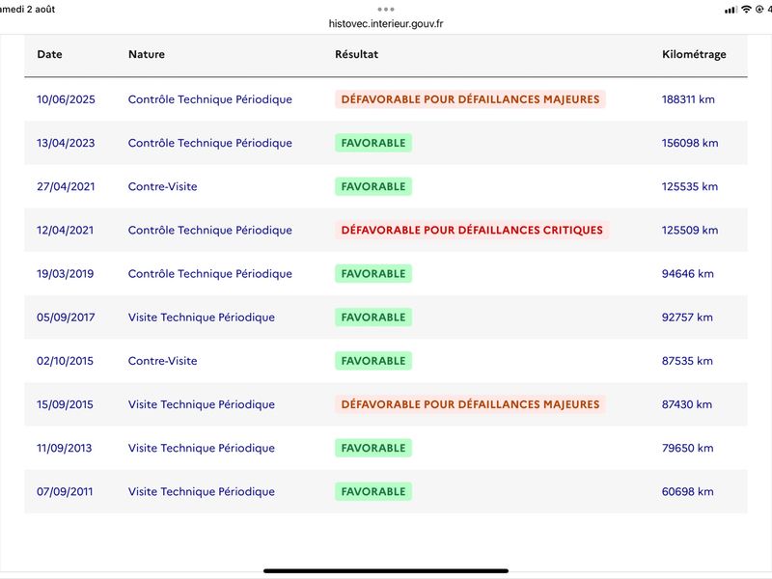772x579 pixels.
Task: Click the date 27/04/2021
Action: point(66,186)
